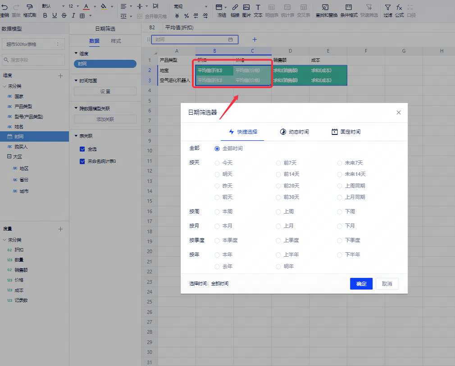Click the plus icon beside 维度 header
The image size is (455, 366).
tap(61, 76)
